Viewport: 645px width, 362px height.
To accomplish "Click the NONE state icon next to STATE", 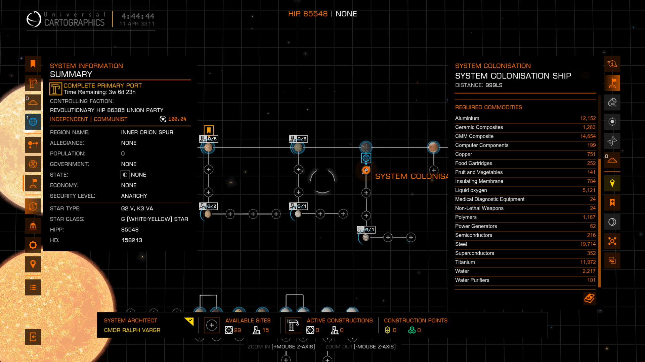I will tap(125, 175).
